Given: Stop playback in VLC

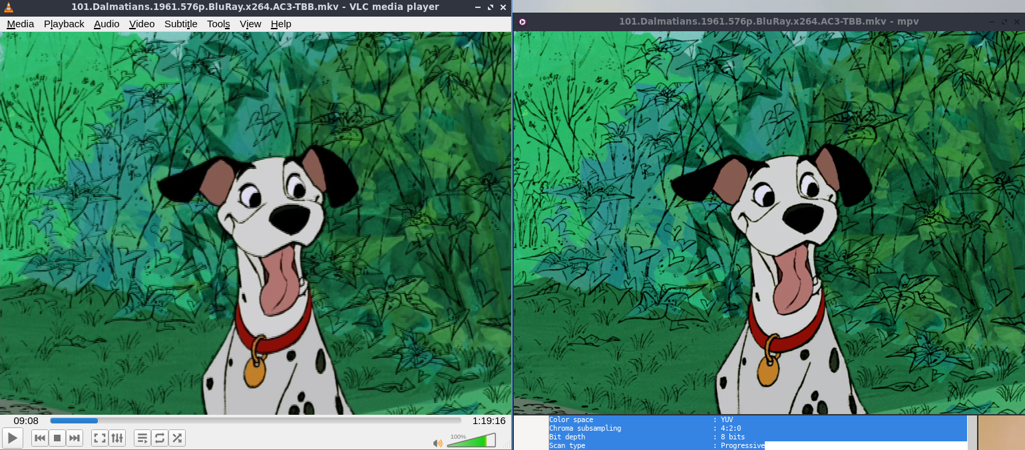Looking at the screenshot, I should [57, 438].
